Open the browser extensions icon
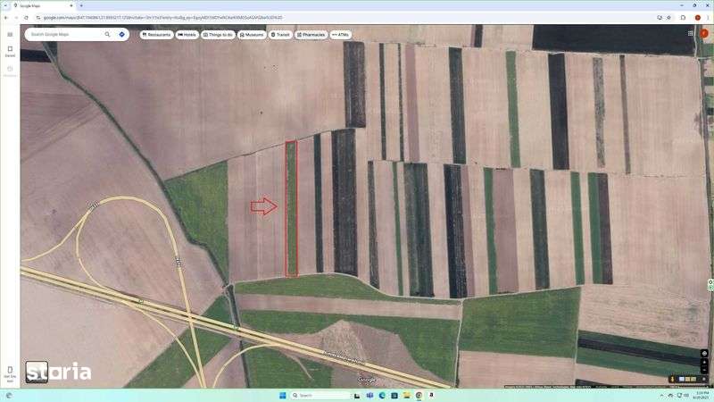The width and height of the screenshot is (714, 402). (x=683, y=18)
